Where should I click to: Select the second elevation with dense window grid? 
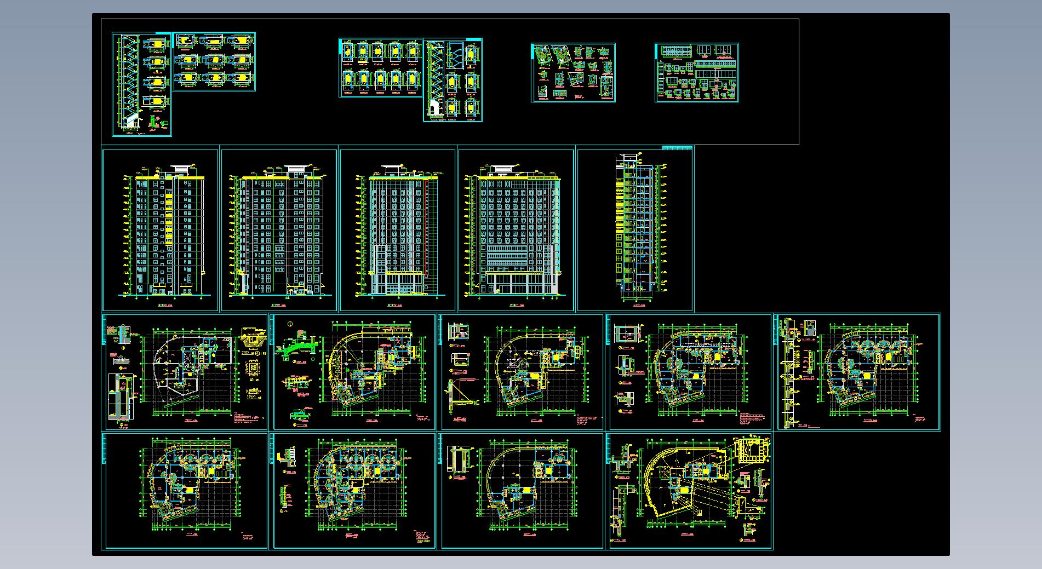click(279, 230)
